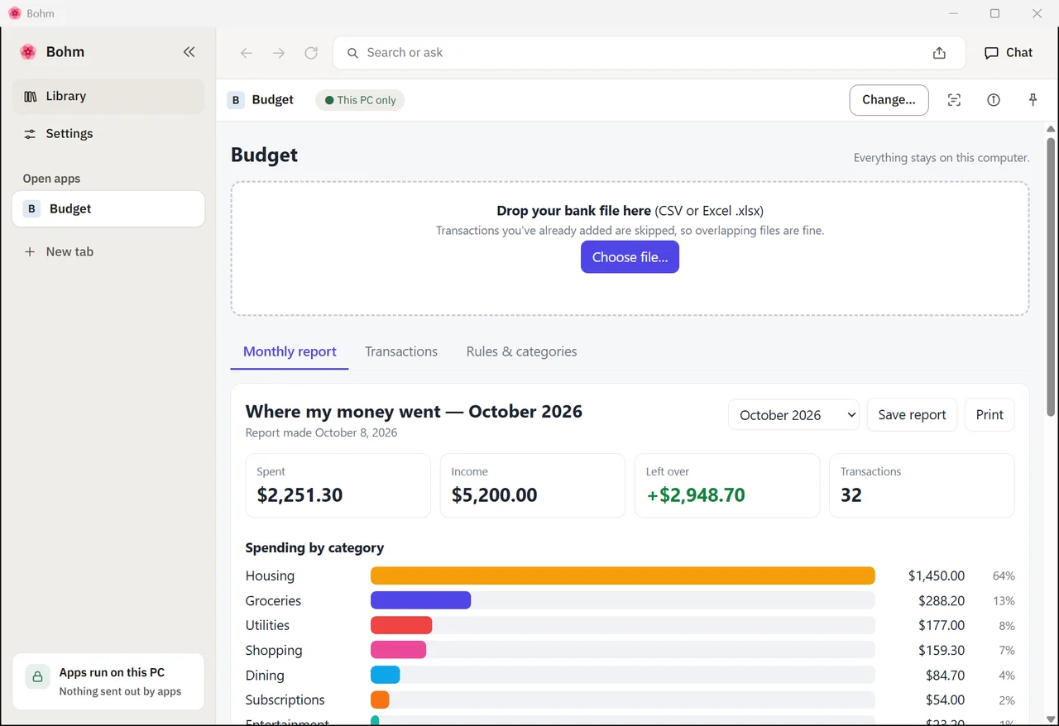Open Settings in the sidebar

point(108,133)
